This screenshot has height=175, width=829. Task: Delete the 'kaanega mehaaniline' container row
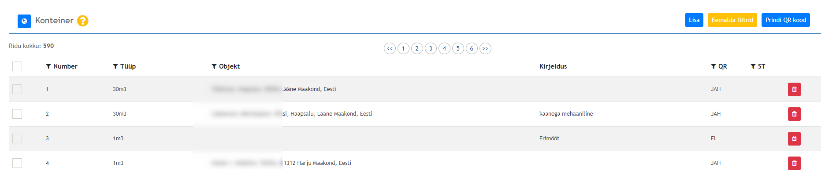(x=794, y=114)
